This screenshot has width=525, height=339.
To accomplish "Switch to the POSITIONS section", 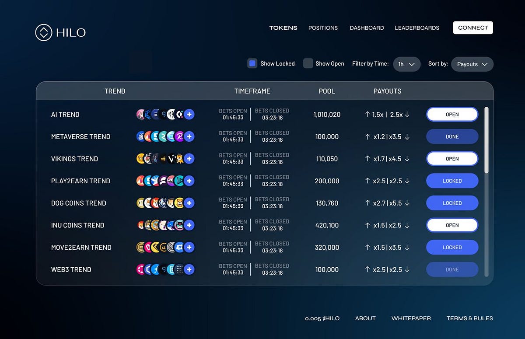I will [323, 28].
